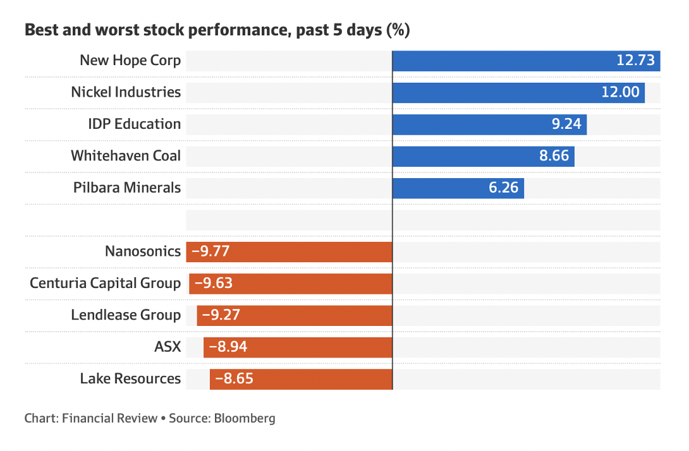
Task: Select the 12.00 value on Nickel Industries
Action: click(x=620, y=92)
